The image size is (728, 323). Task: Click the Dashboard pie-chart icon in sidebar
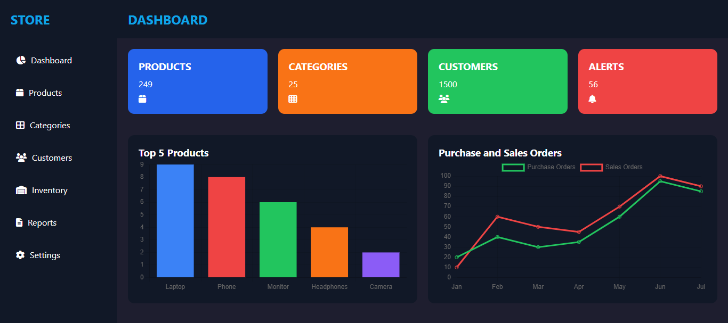20,60
